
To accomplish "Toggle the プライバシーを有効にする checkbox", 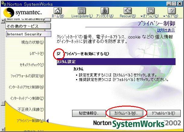I will [x=59, y=54].
